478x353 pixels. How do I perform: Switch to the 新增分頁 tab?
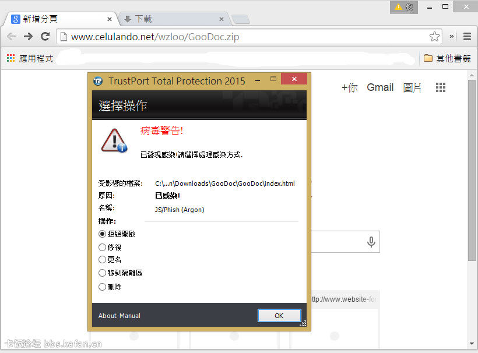pyautogui.click(x=60, y=19)
